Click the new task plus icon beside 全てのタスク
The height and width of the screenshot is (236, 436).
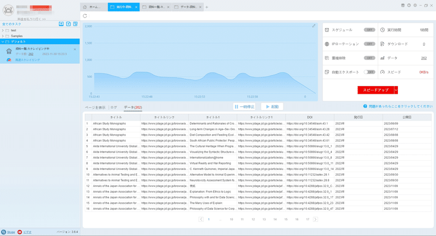click(x=69, y=24)
